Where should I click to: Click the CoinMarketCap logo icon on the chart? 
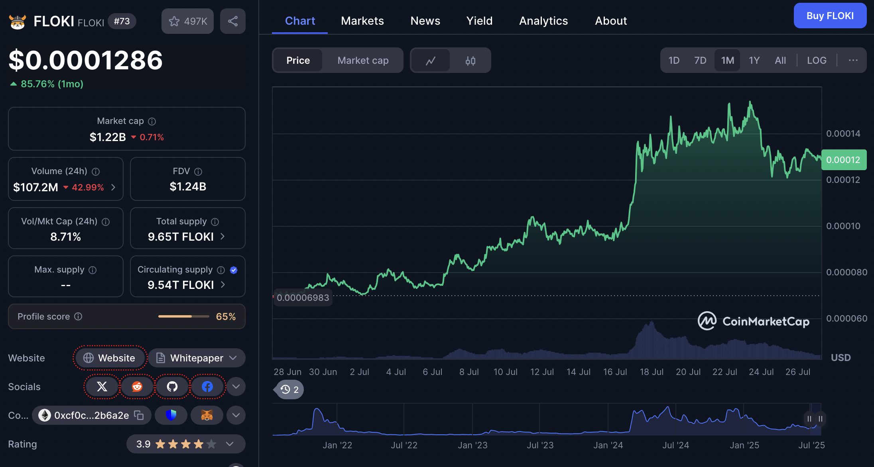pyautogui.click(x=707, y=321)
